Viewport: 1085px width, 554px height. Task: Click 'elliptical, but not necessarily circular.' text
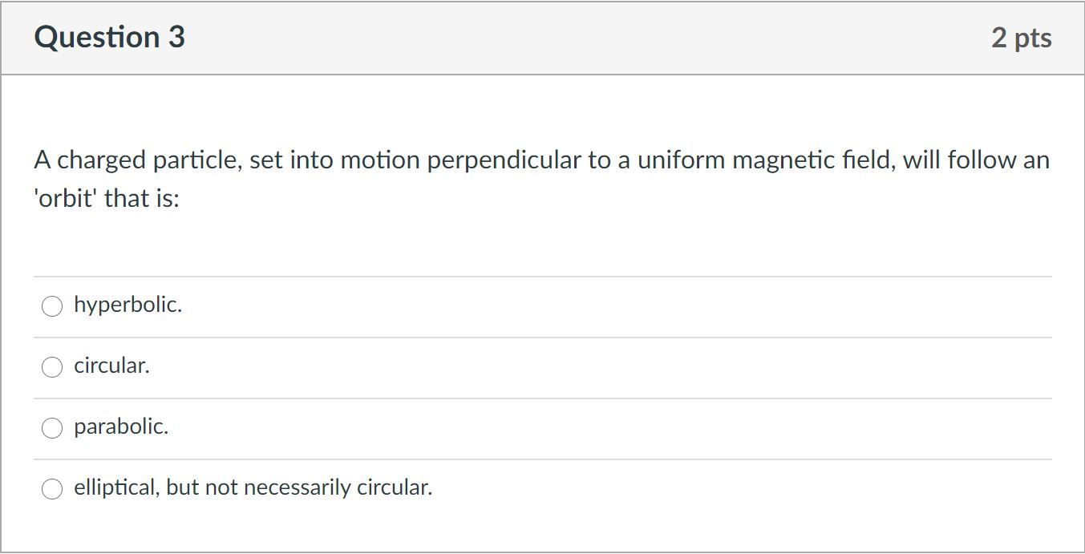(253, 487)
